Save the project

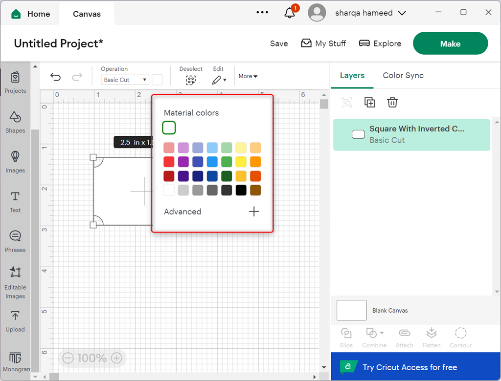pos(278,43)
